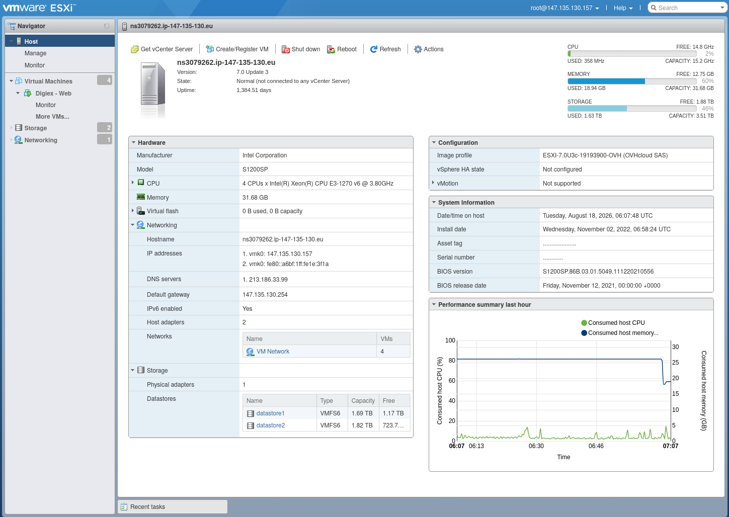
Task: Click the datastore2 icon
Action: coord(251,425)
